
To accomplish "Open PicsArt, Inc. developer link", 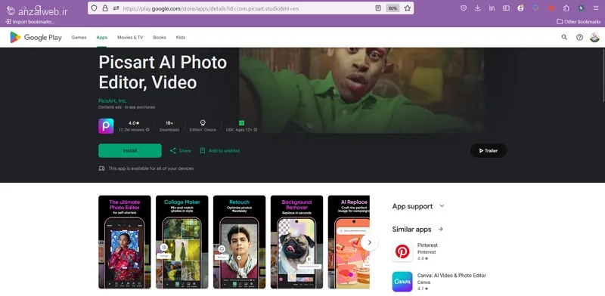I will pyautogui.click(x=112, y=100).
